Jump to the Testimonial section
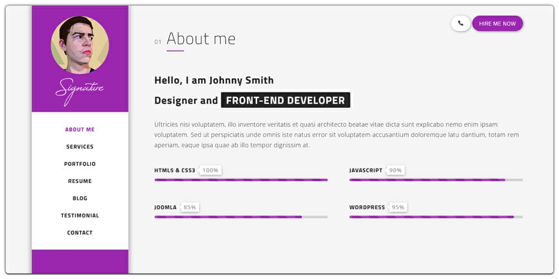559x279 pixels. [80, 215]
